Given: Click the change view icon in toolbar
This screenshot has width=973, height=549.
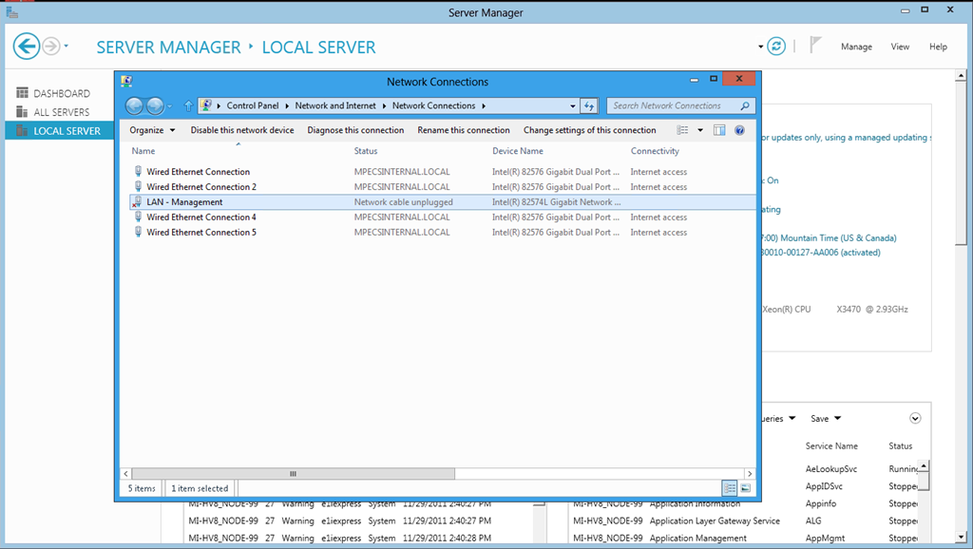Looking at the screenshot, I should pos(682,130).
